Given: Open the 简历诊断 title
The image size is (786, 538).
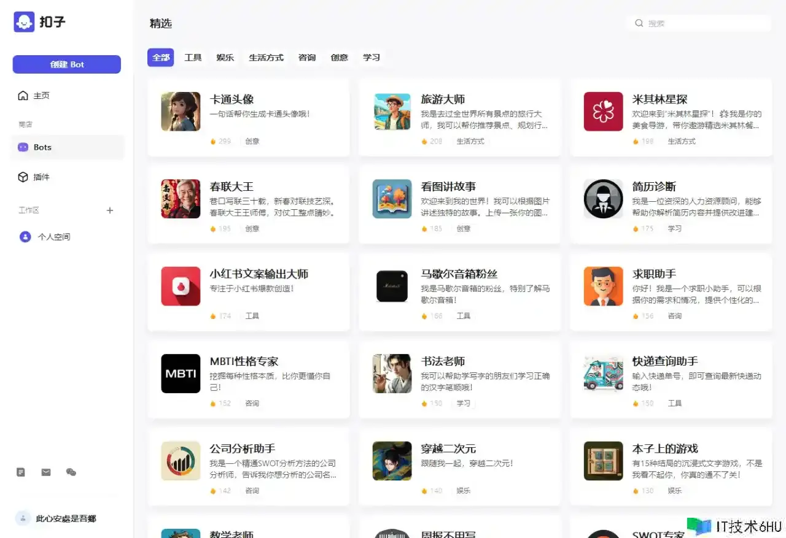Looking at the screenshot, I should pyautogui.click(x=655, y=186).
